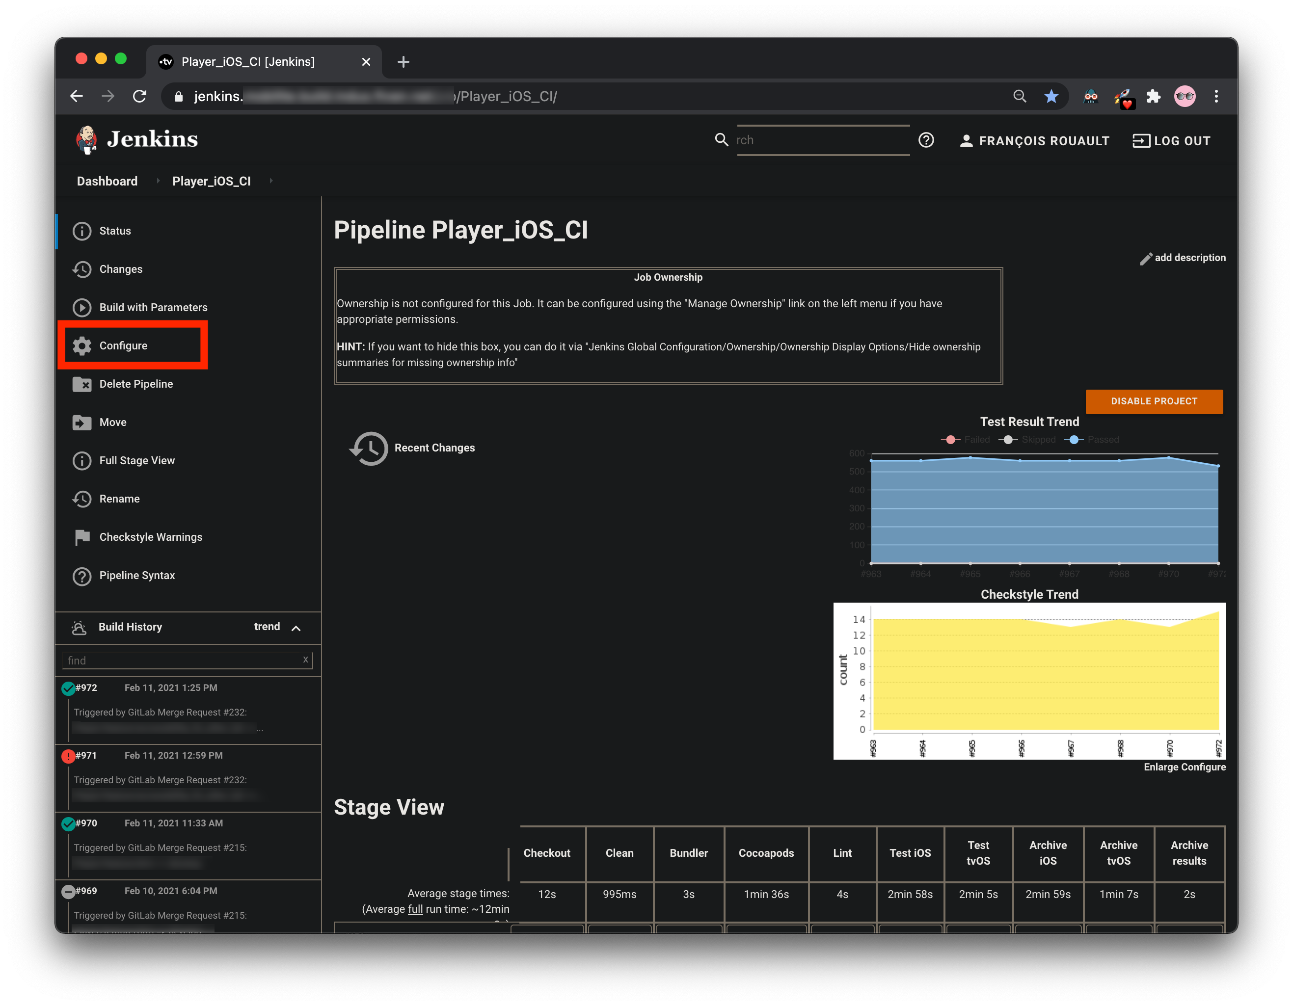
Task: Click the Jenkins search input field
Action: coord(822,140)
